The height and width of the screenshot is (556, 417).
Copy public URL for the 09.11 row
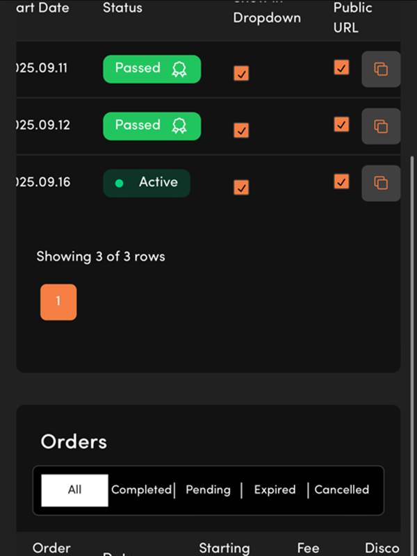[x=381, y=69]
